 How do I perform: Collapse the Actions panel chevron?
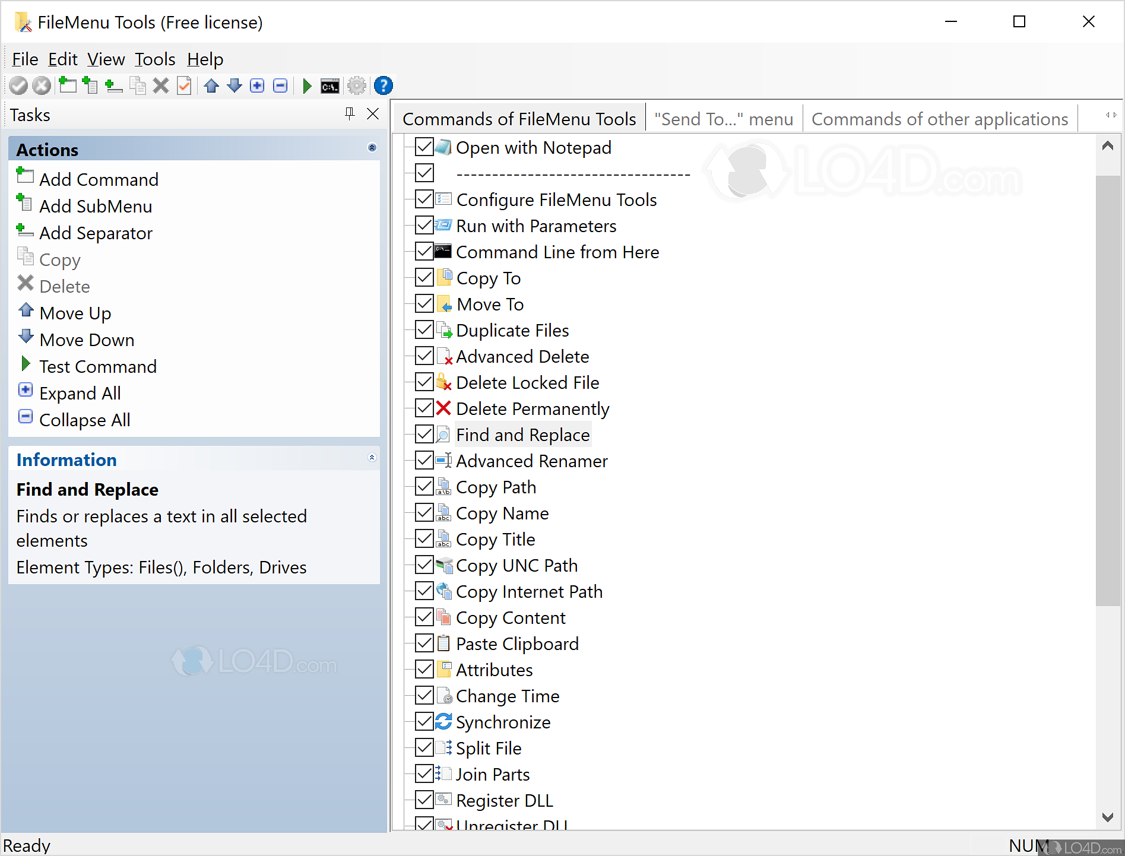coord(372,148)
